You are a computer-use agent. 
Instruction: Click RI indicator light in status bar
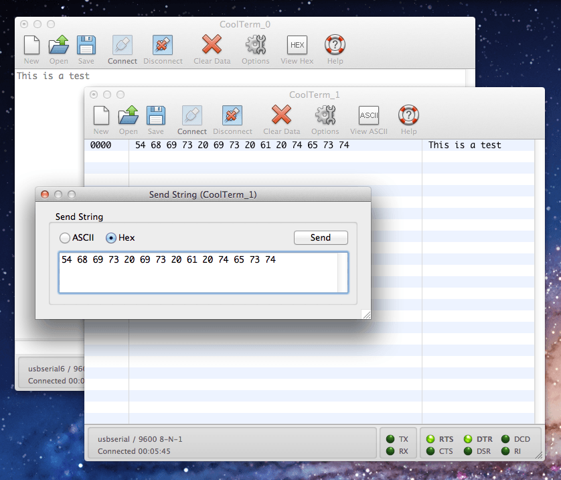pos(505,451)
